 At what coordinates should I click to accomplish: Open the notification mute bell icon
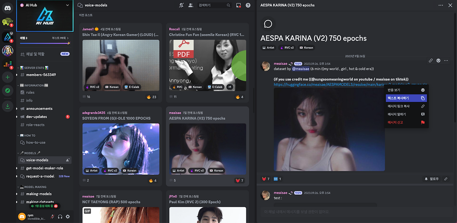point(181,5)
